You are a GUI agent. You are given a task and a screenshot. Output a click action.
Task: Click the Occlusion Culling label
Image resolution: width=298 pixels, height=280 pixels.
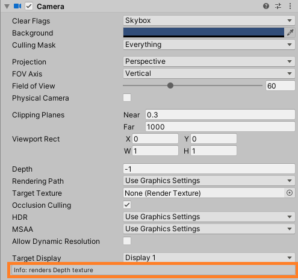[x=42, y=205]
